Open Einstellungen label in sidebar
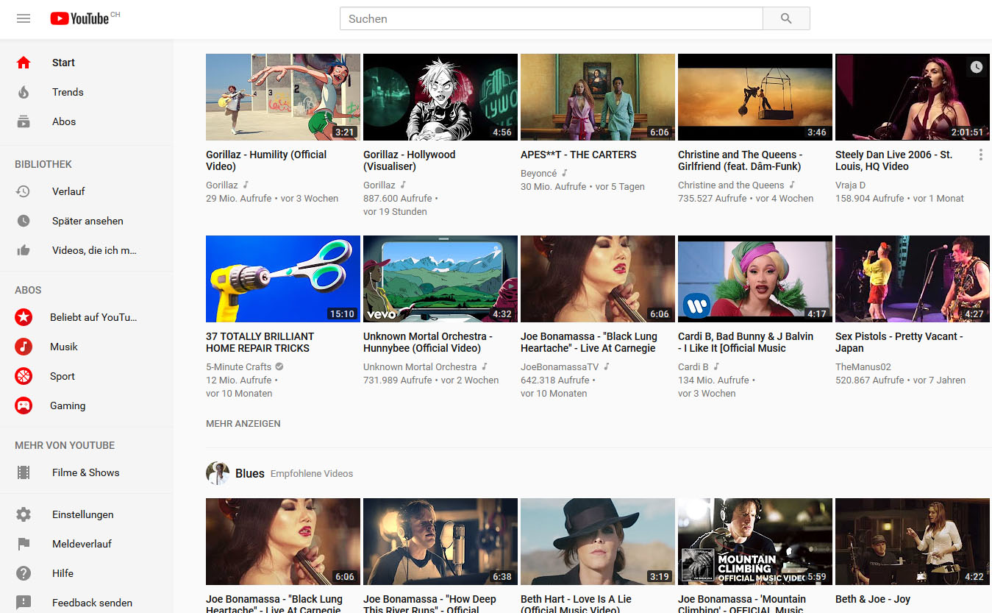 click(82, 514)
